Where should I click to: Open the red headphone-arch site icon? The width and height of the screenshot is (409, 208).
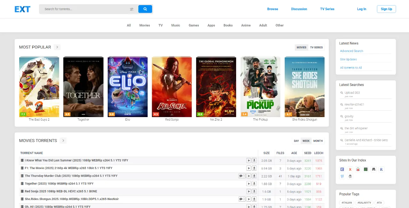[358, 169]
